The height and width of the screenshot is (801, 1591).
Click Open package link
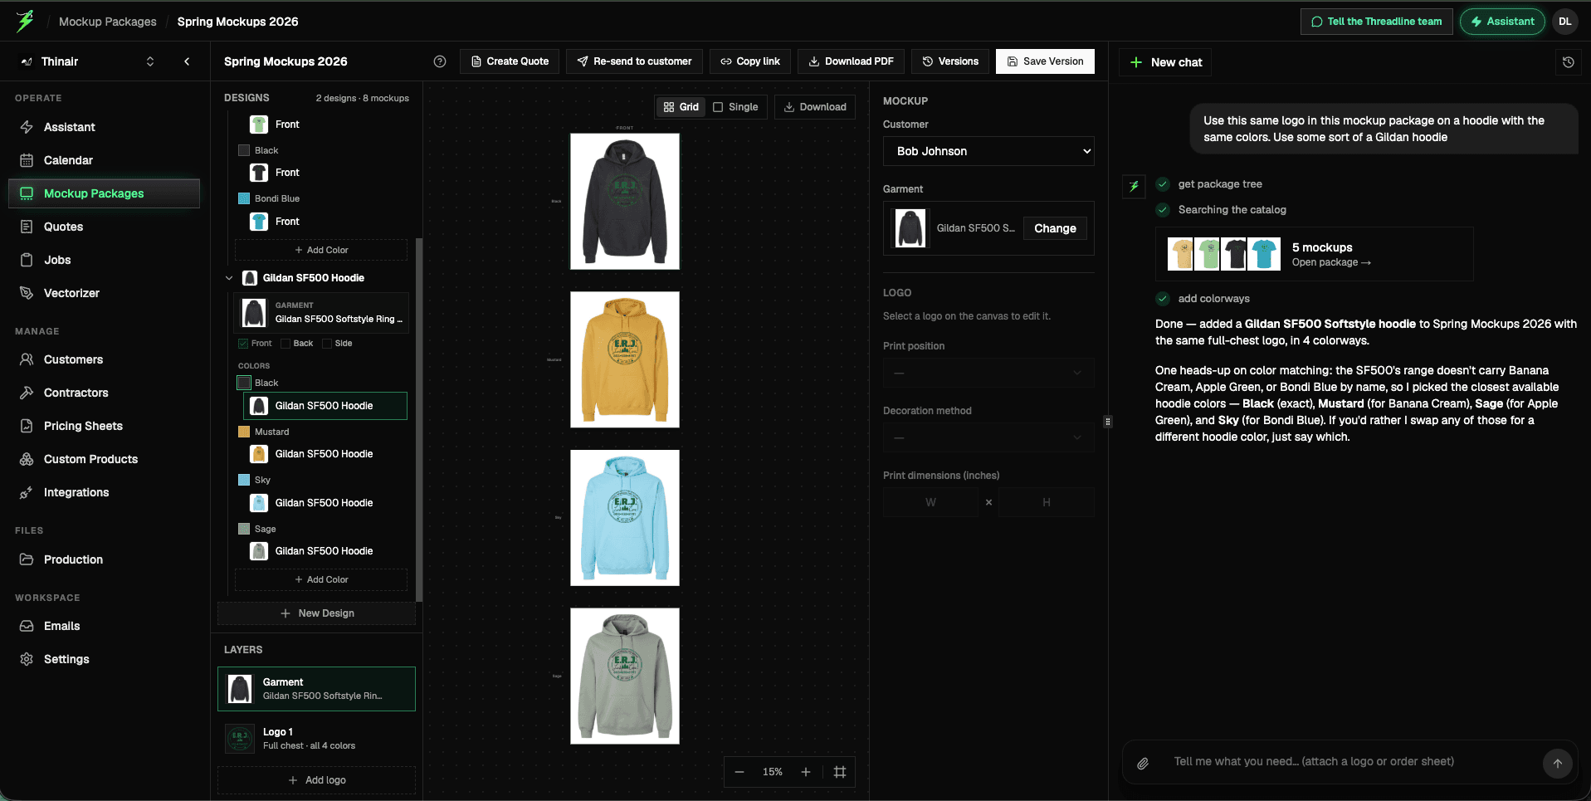(1331, 262)
